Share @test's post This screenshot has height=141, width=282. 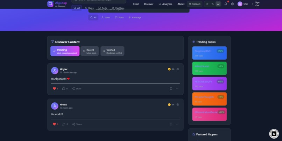pyautogui.click(x=77, y=124)
